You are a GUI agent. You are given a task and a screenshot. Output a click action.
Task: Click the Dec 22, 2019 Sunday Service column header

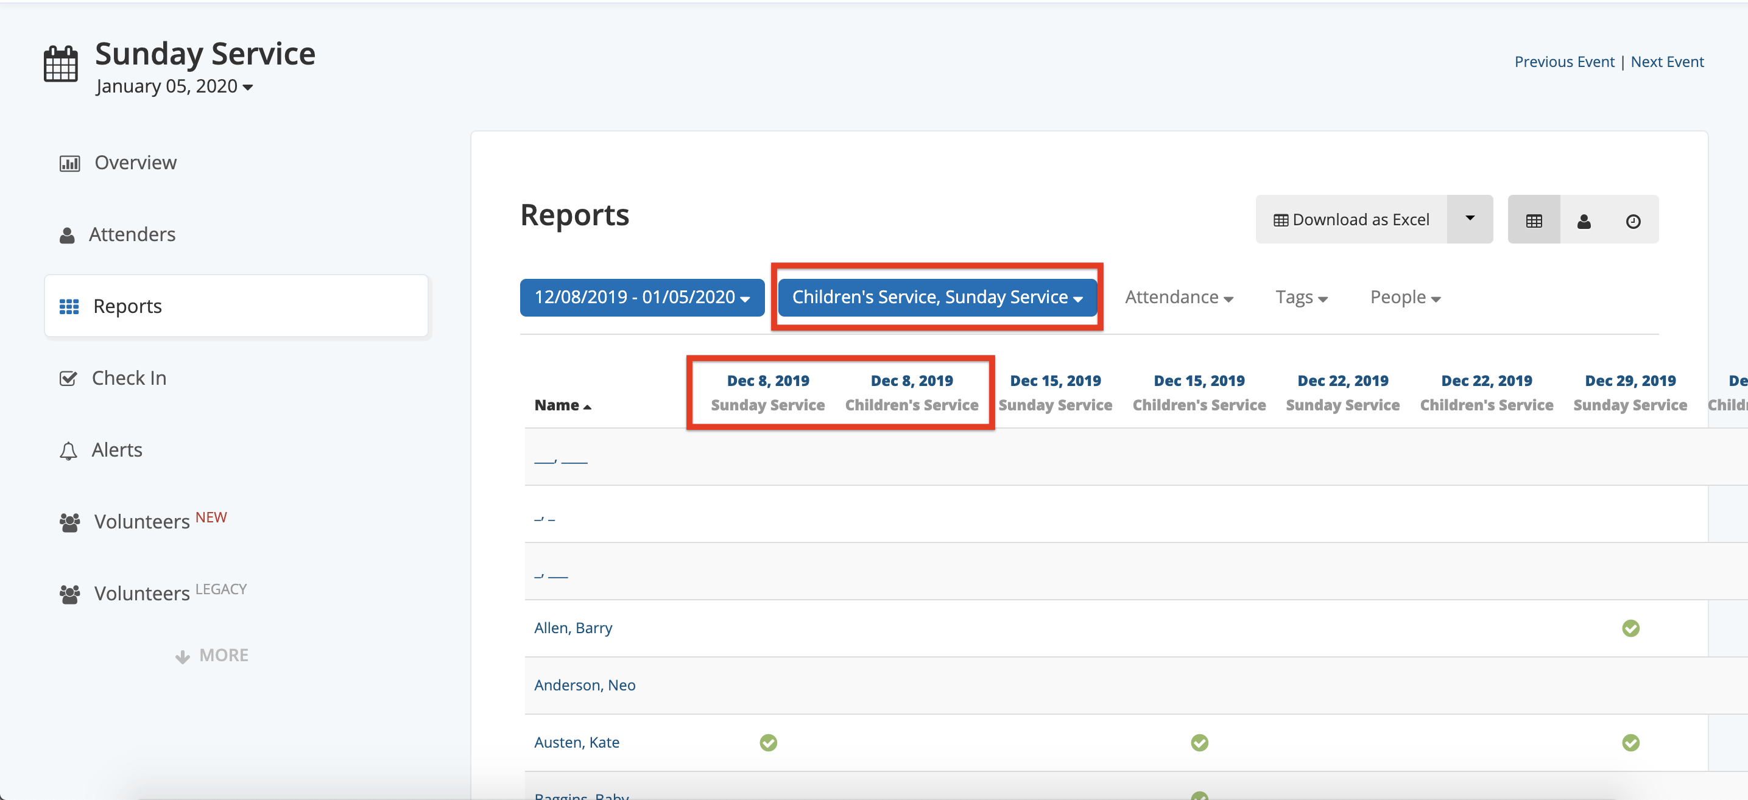1342,393
